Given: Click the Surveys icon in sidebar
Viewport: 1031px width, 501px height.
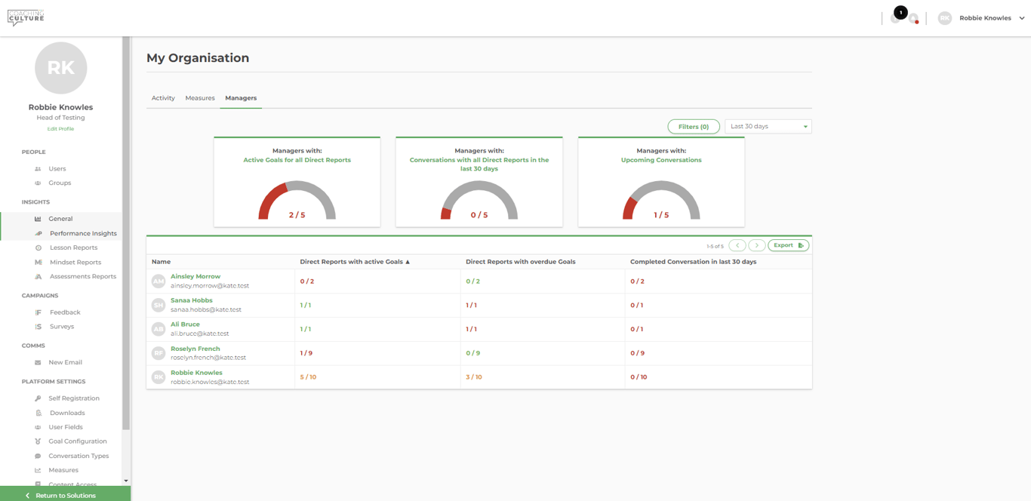Looking at the screenshot, I should pos(38,327).
